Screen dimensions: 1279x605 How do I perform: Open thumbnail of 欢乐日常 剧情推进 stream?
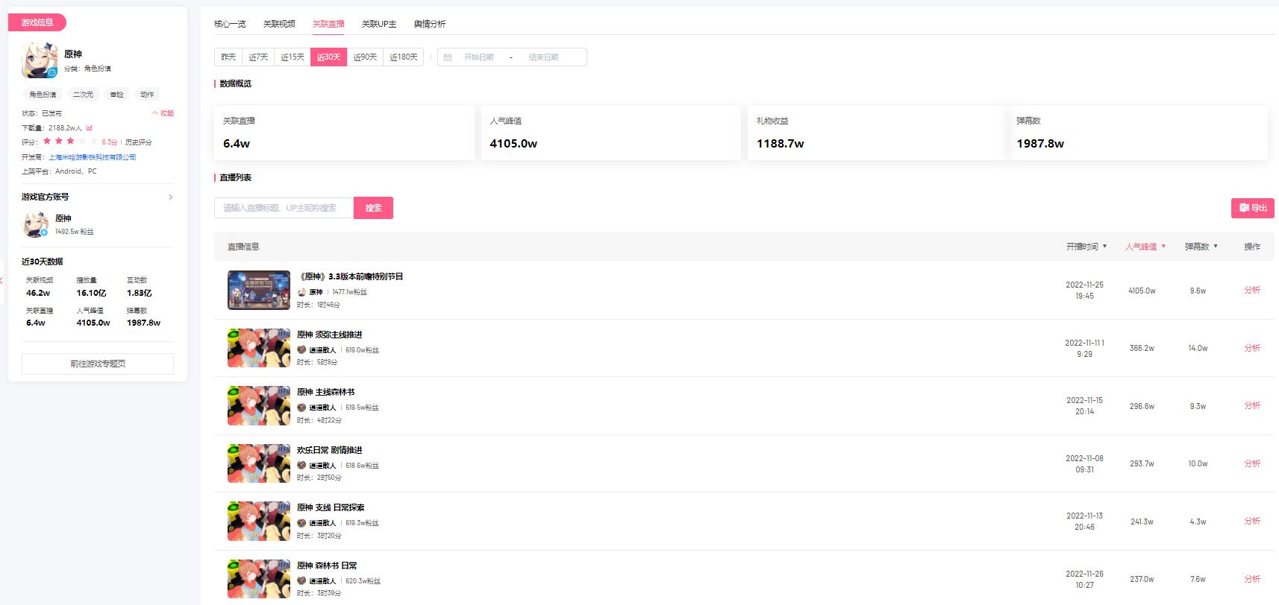pyautogui.click(x=259, y=463)
